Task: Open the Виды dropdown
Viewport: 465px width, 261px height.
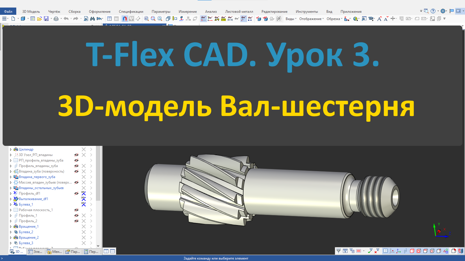Action: click(x=291, y=19)
